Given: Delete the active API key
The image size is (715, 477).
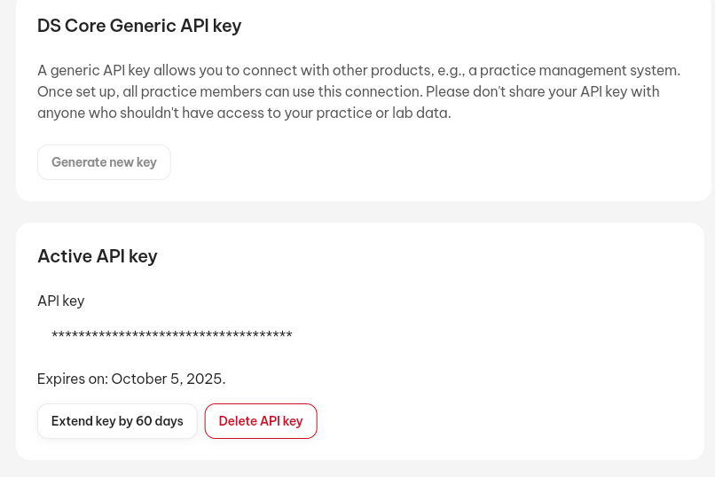Looking at the screenshot, I should (261, 421).
